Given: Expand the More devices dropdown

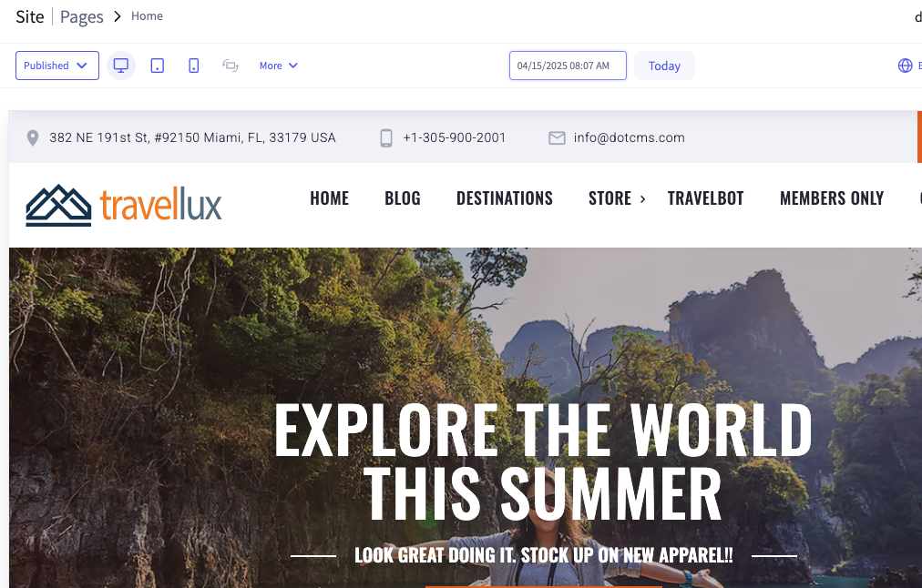Looking at the screenshot, I should pyautogui.click(x=279, y=66).
